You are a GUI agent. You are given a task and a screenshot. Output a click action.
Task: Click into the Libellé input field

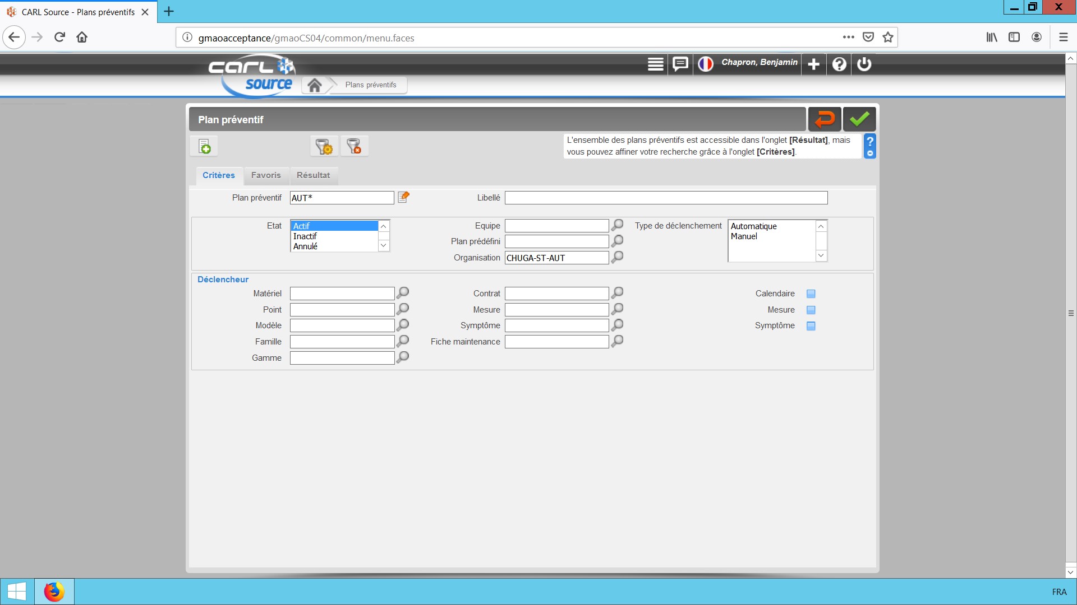coord(666,198)
